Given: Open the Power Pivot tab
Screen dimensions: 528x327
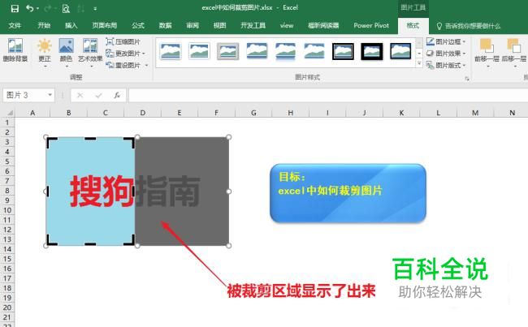Looking at the screenshot, I should click(371, 26).
